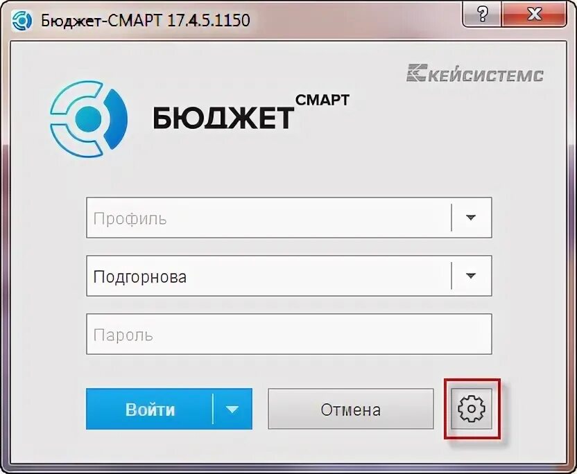Image resolution: width=577 pixels, height=474 pixels.
Task: Click inside the Профиль combo box field
Action: coord(268,218)
